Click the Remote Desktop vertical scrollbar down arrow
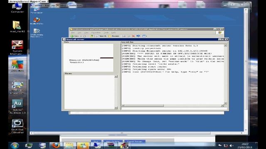This screenshot has height=149, width=266. click(x=246, y=130)
